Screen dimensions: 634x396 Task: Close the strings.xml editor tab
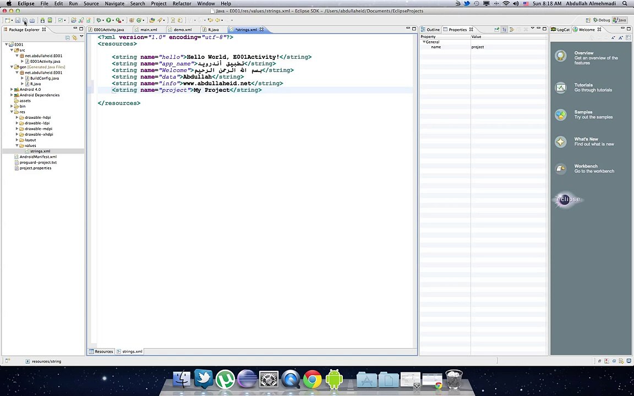coord(261,30)
